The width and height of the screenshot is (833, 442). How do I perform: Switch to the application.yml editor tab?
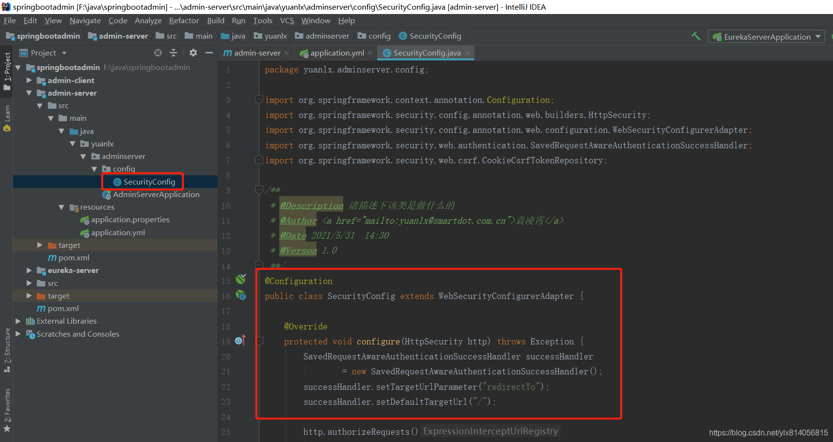click(336, 53)
